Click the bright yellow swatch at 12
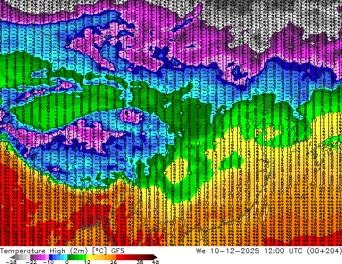342x264 pixels. (x=88, y=257)
